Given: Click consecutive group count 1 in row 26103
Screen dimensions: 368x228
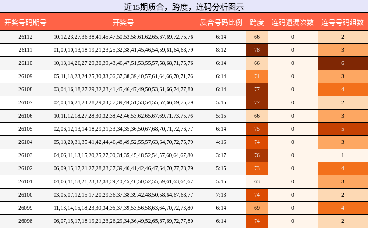Looking at the screenshot, I should (343, 155).
